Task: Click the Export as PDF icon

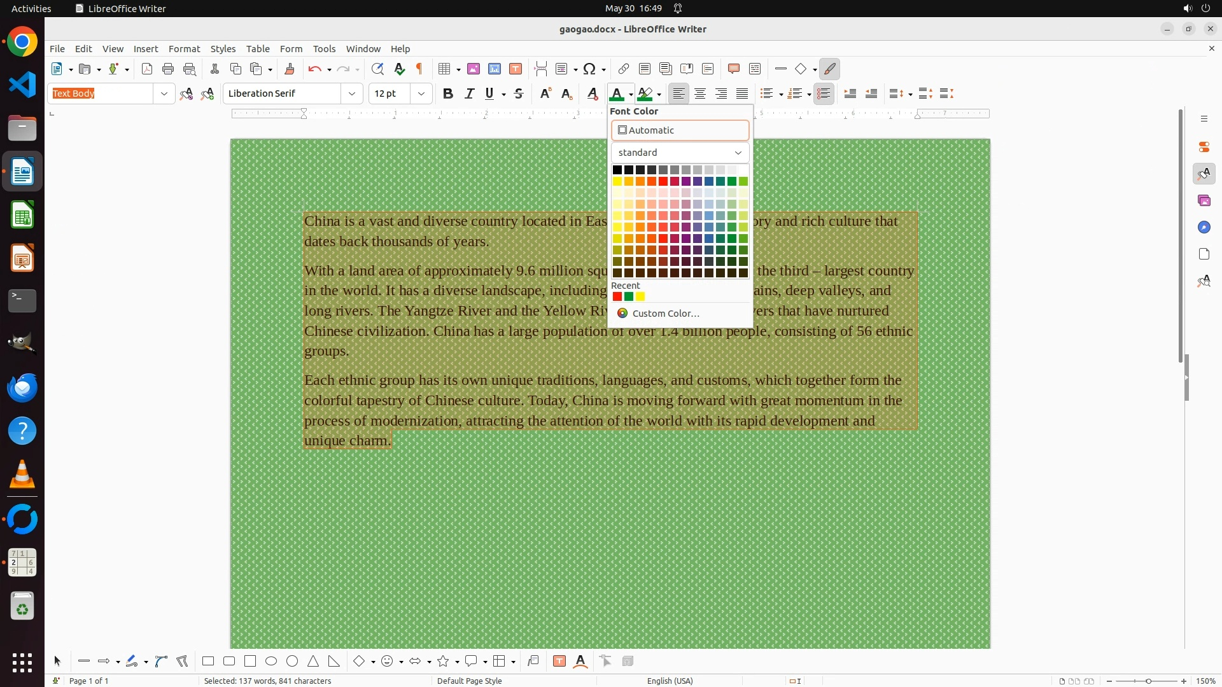Action: pos(147,69)
